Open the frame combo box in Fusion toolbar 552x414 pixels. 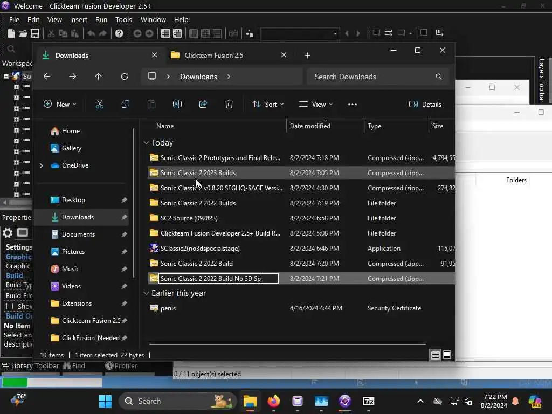point(300,34)
